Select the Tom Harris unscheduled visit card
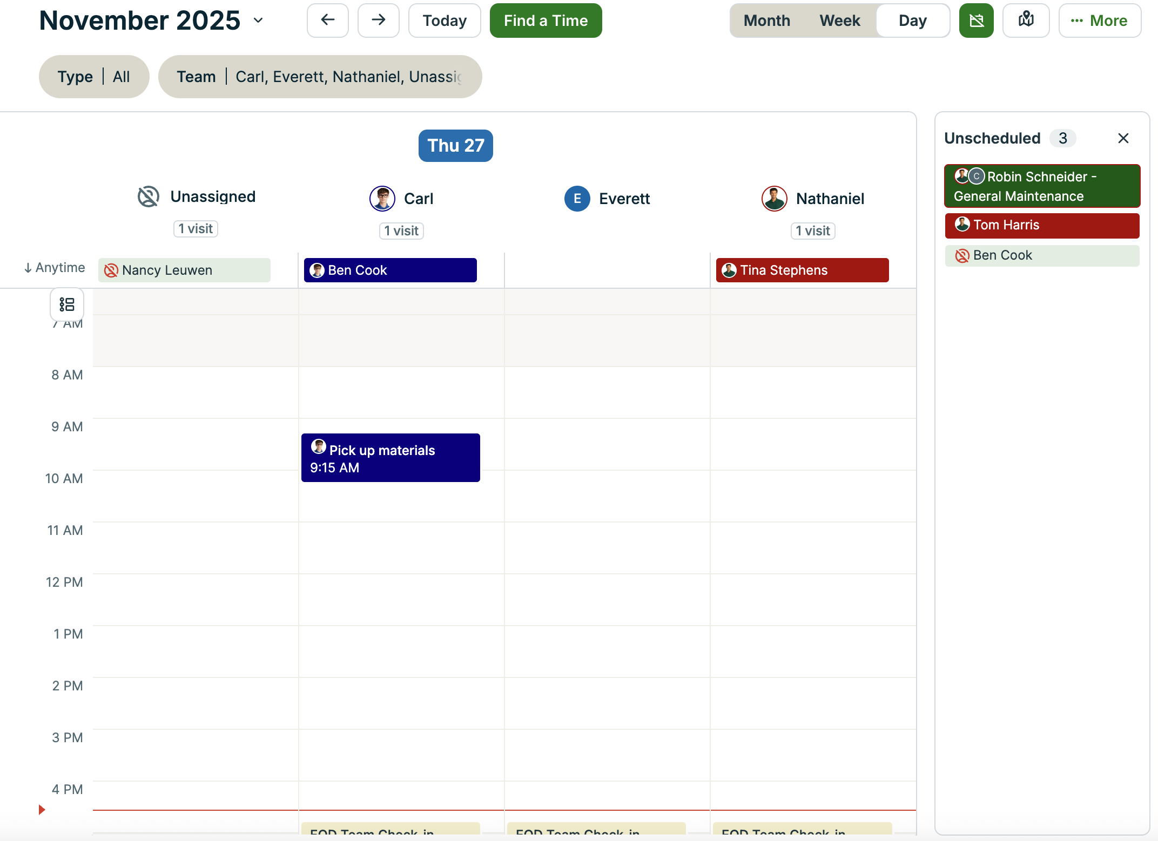This screenshot has width=1158, height=841. tap(1042, 225)
